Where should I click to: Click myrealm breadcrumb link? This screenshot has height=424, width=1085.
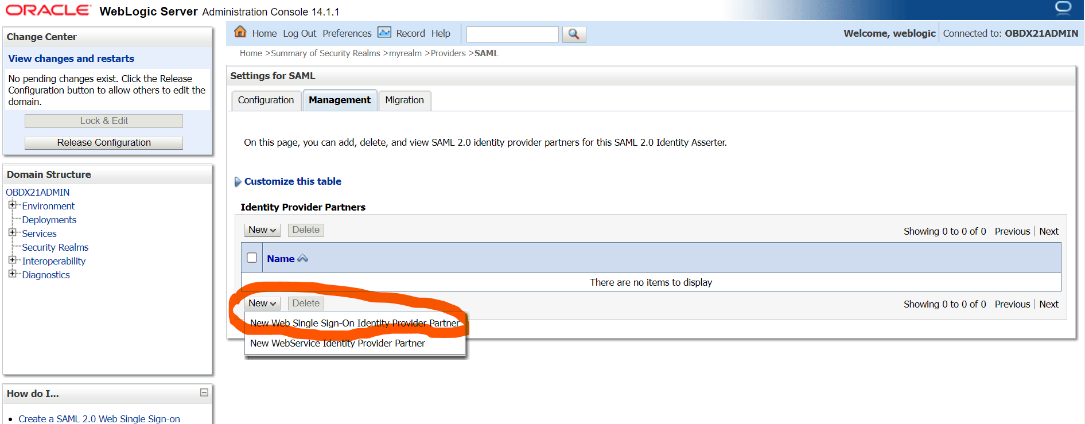405,53
